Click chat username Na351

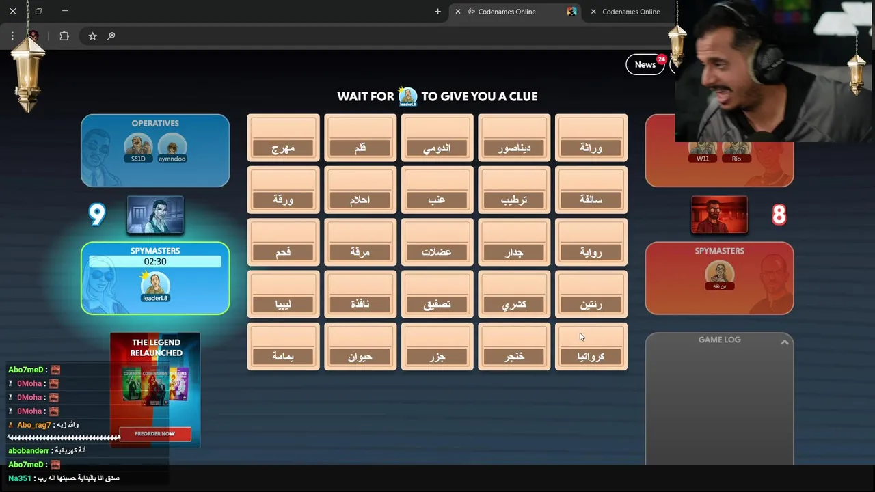[x=20, y=478]
